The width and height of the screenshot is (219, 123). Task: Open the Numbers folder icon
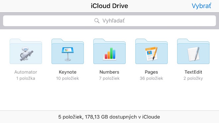[110, 51]
